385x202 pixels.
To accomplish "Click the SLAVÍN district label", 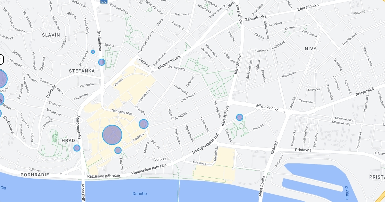I will 51,35.
